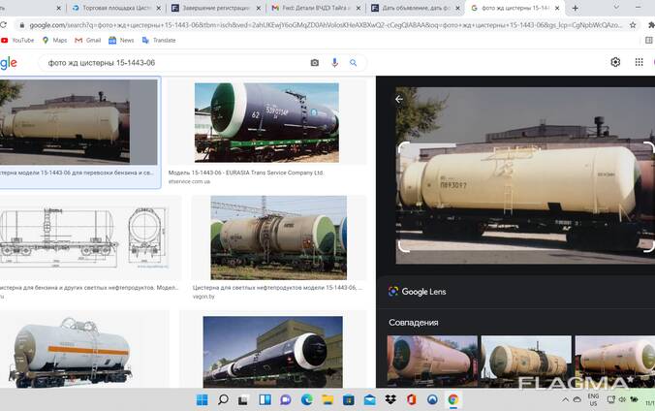Open the Gmail bookmark
655x411 pixels.
(x=88, y=40)
